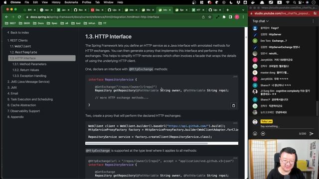Go back using browser back arrow
The width and height of the screenshot is (319, 179).
[6, 17]
